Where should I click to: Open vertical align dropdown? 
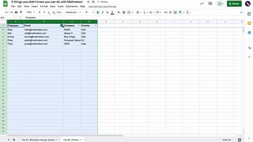(145, 12)
